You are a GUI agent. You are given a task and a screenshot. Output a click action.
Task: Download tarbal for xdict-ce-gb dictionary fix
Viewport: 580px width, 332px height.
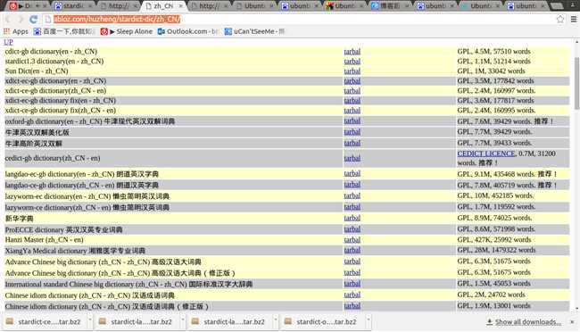tap(352, 111)
